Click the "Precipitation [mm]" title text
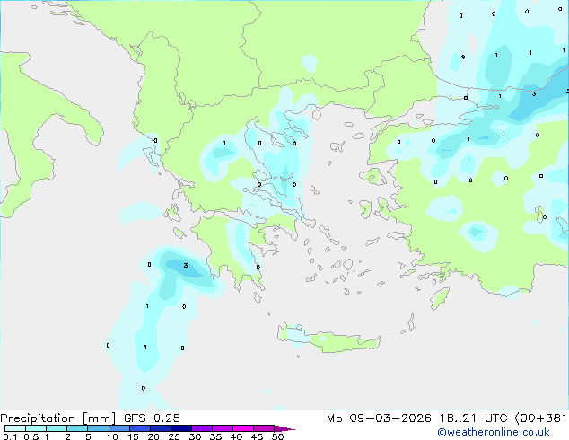The height and width of the screenshot is (440, 569). 58,418
